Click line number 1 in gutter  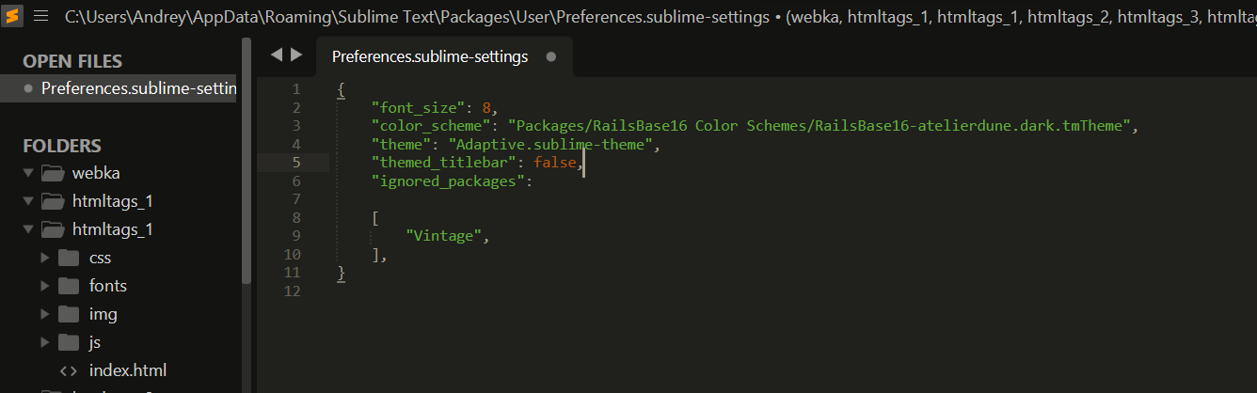296,89
